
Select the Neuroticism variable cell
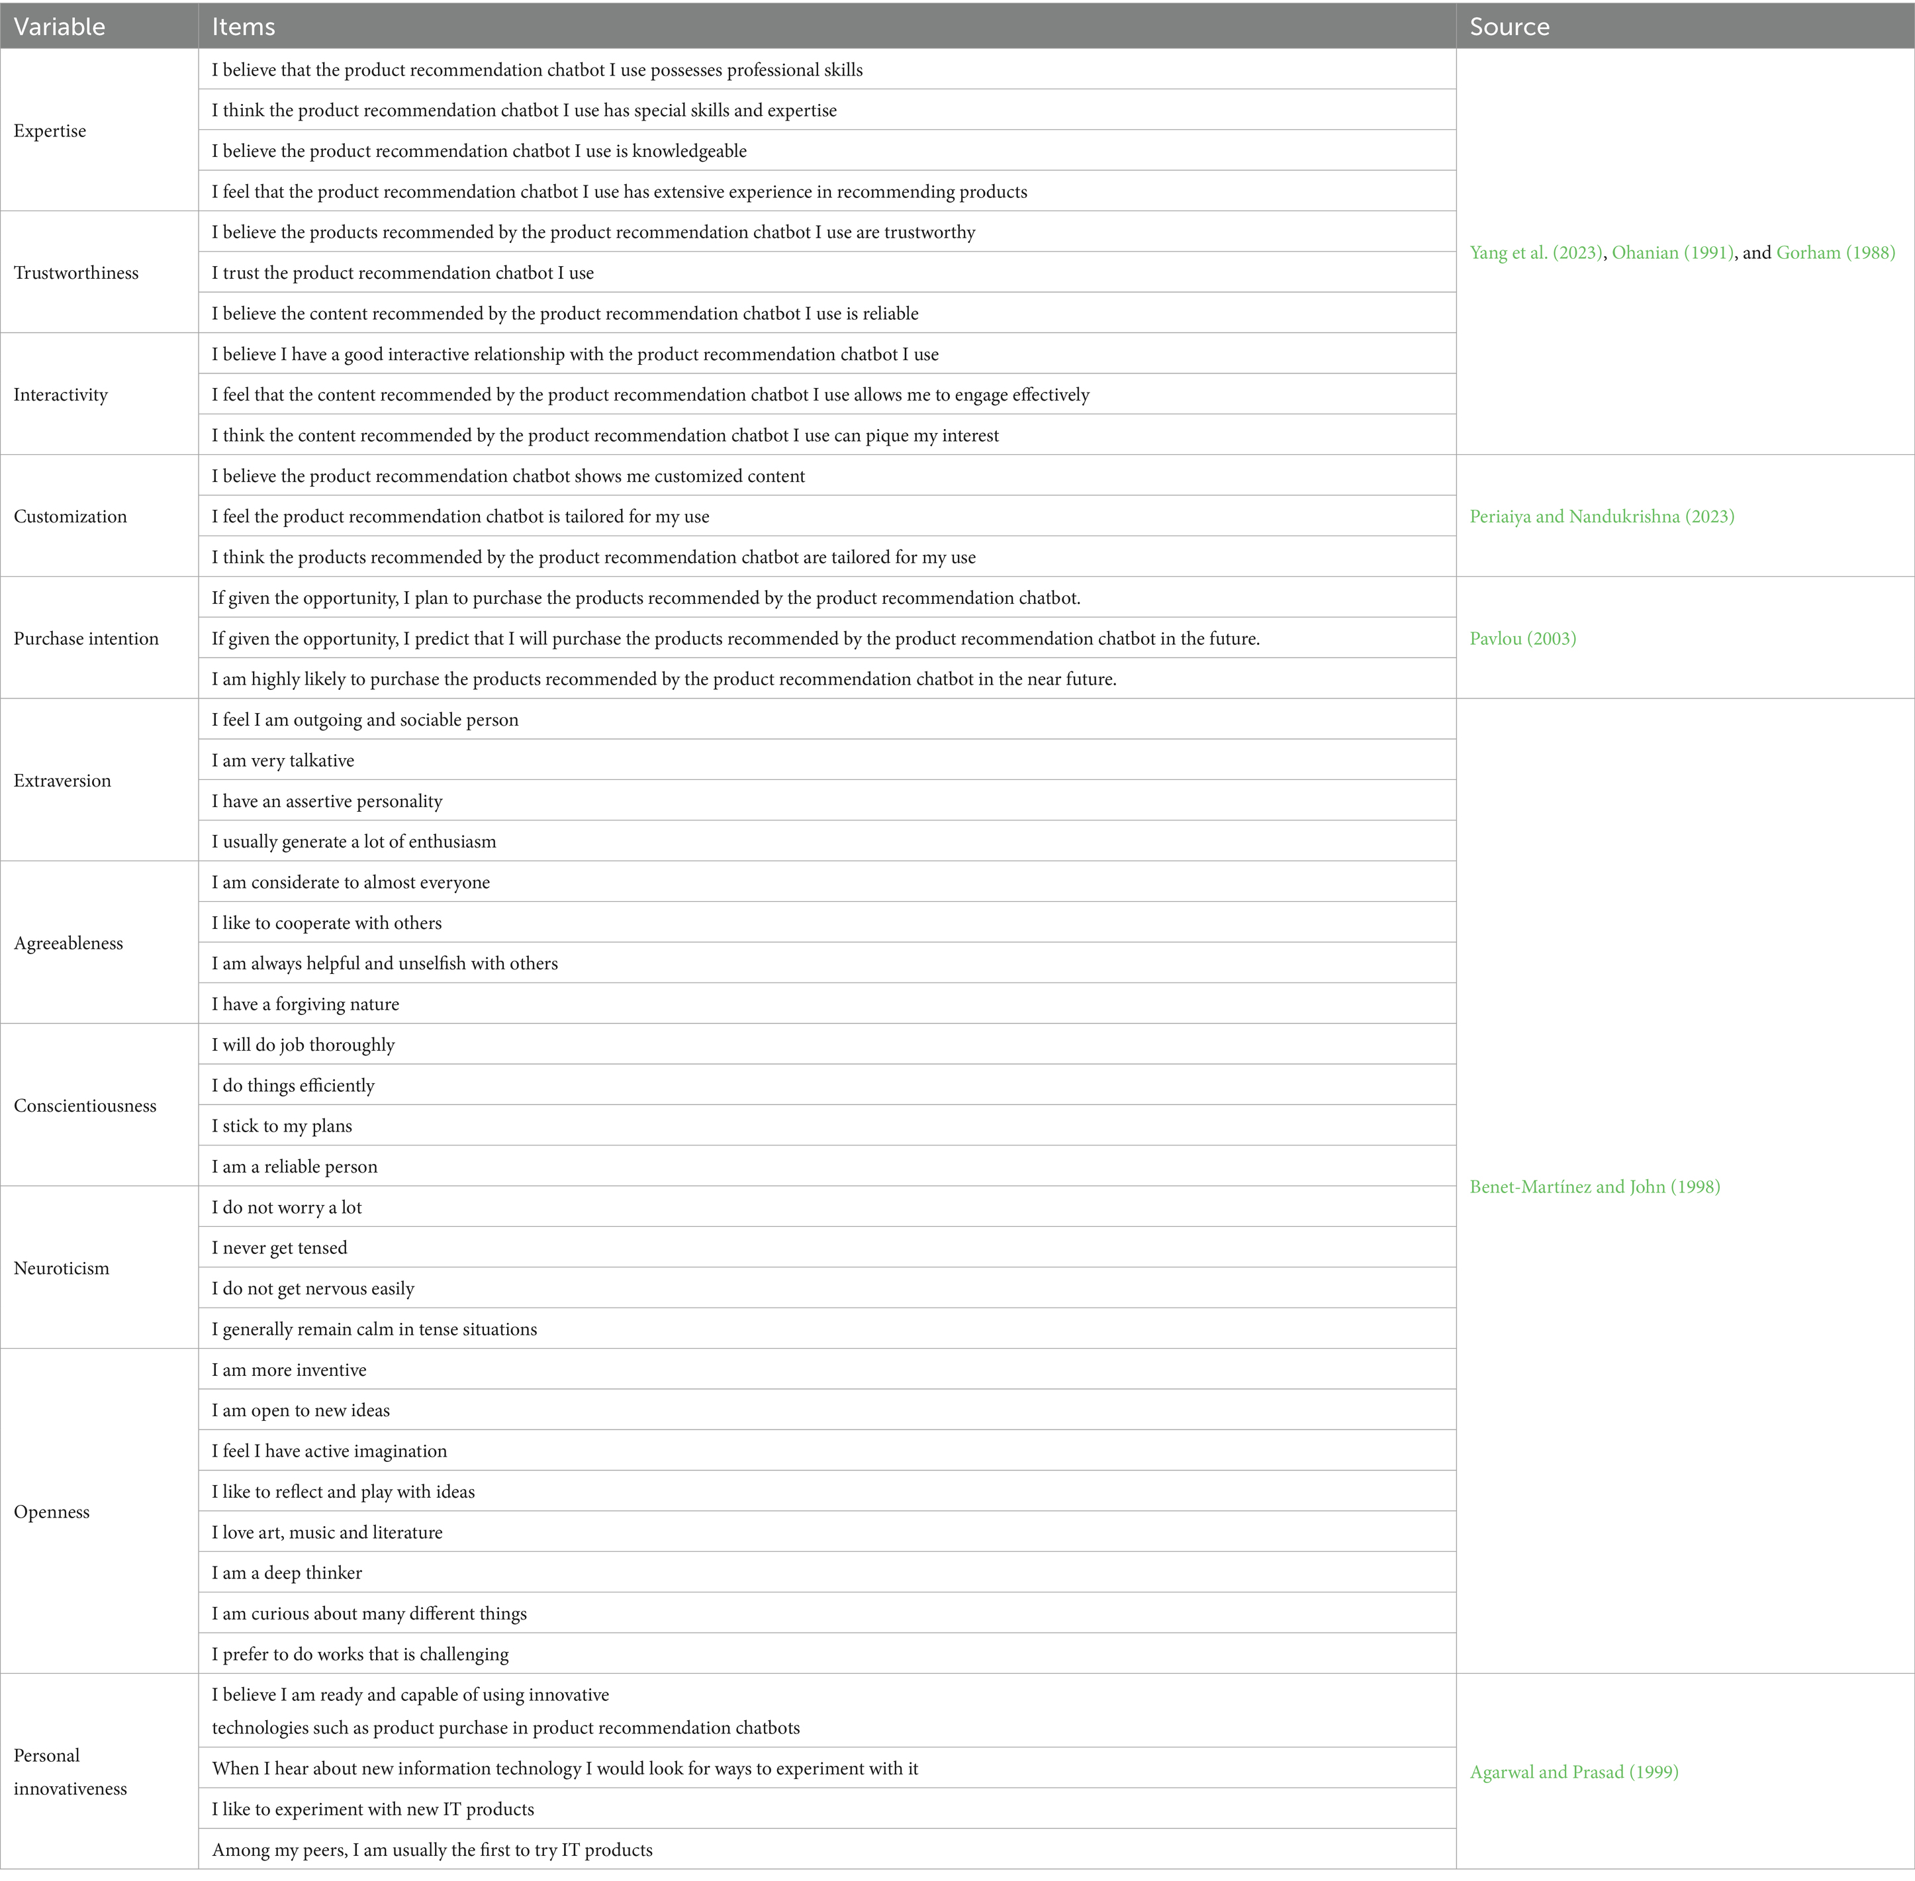click(x=99, y=1267)
